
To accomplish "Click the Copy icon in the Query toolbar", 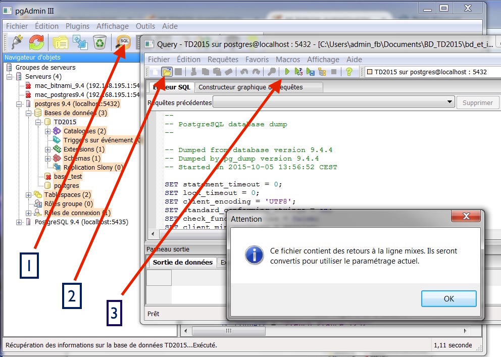I will pos(205,72).
